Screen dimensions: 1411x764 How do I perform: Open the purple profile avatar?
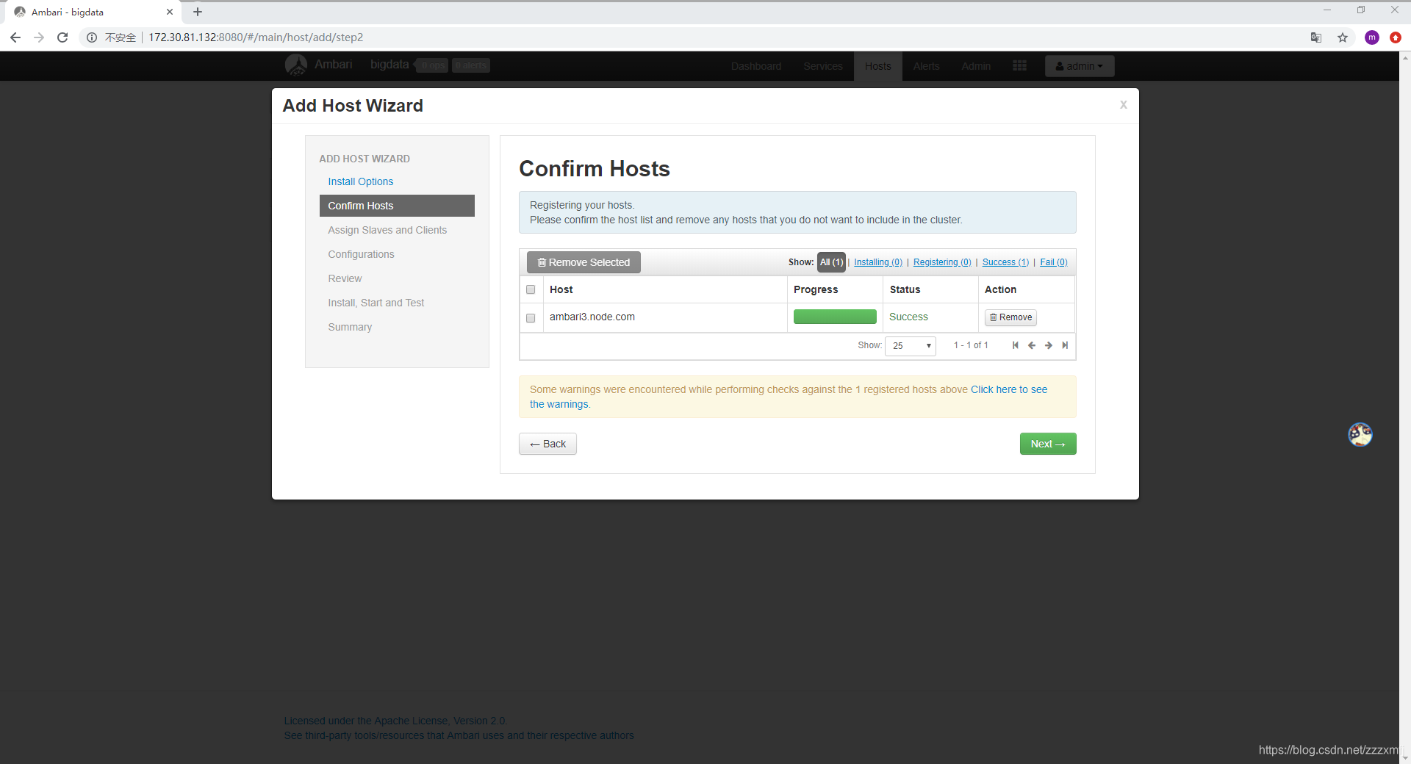[x=1372, y=37]
